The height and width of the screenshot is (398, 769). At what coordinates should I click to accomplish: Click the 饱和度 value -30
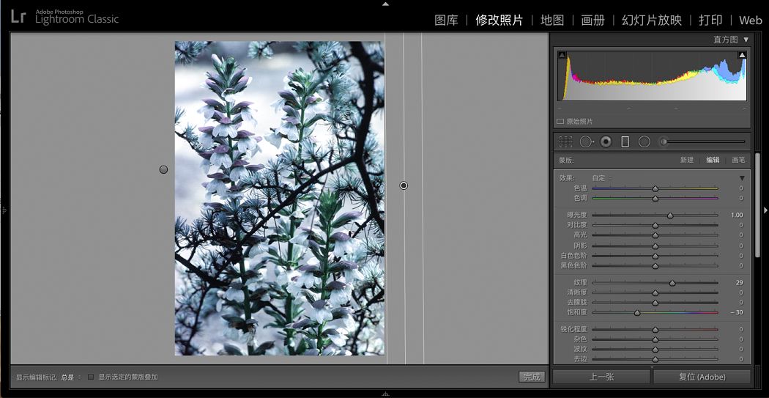coord(736,312)
